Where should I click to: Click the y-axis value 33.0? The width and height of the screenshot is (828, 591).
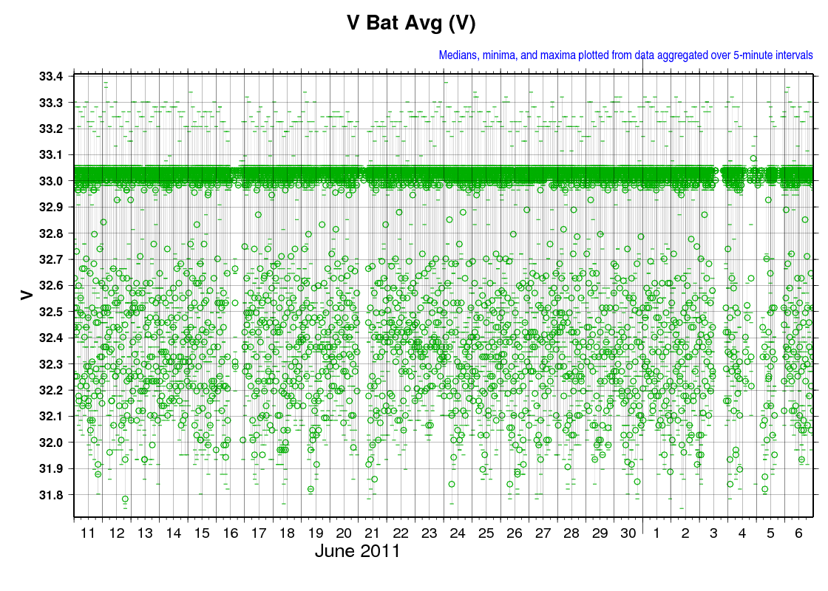tap(51, 181)
